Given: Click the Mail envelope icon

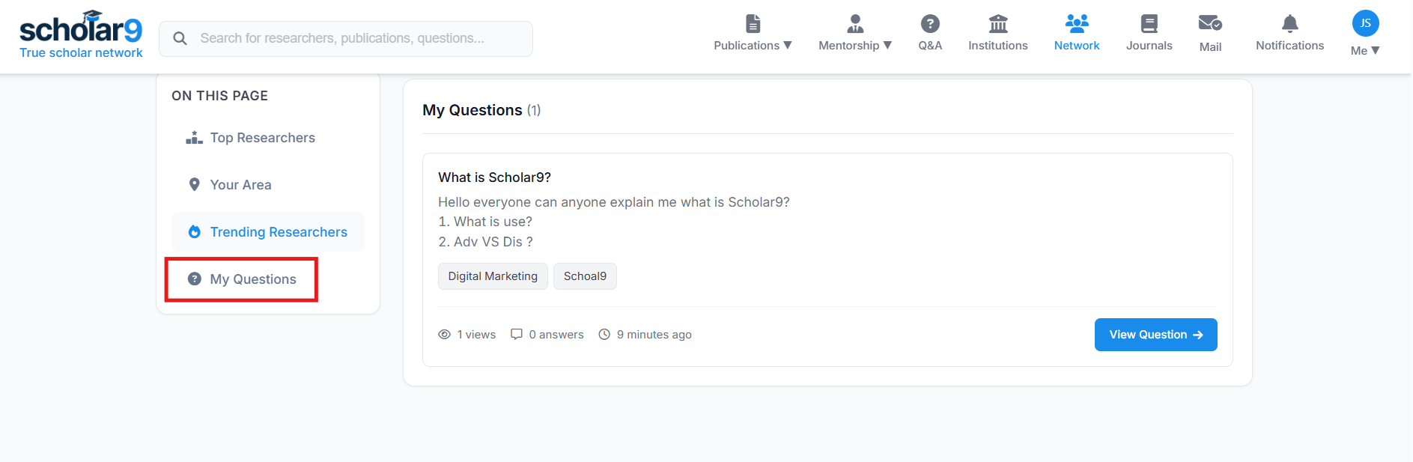Looking at the screenshot, I should pos(1210,24).
